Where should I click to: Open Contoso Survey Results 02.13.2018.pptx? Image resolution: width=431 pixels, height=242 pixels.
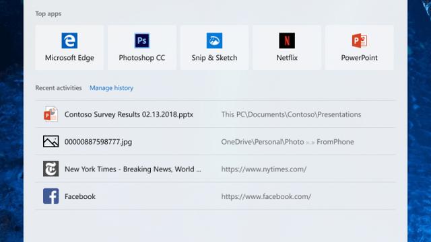[x=129, y=114]
